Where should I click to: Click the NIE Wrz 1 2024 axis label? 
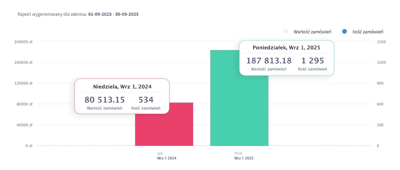[x=166, y=156]
